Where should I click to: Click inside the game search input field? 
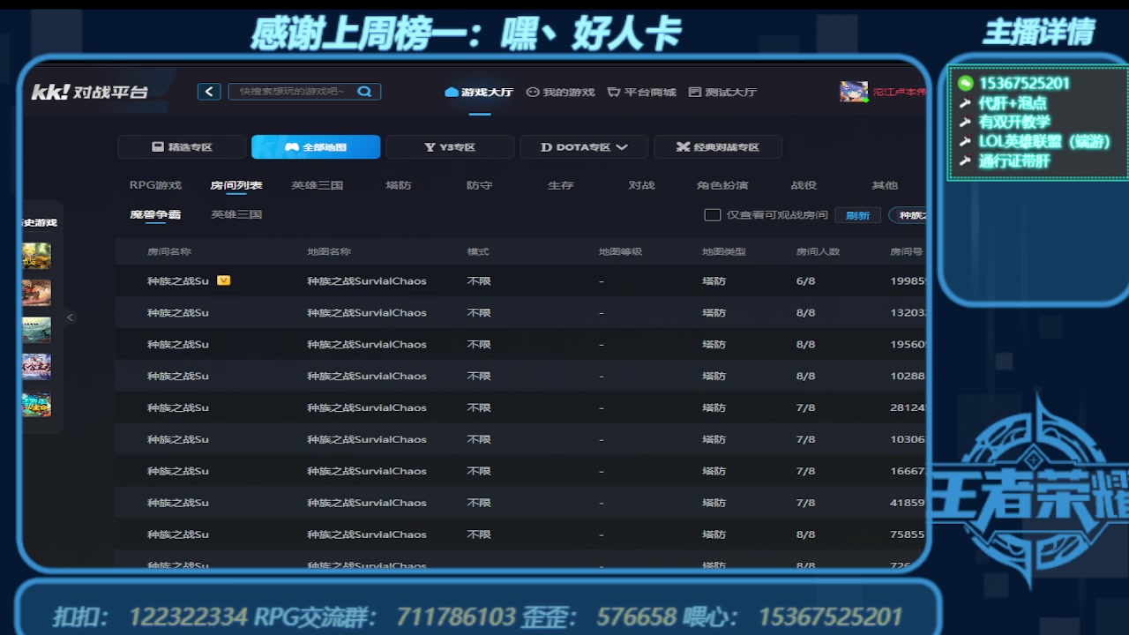point(291,91)
